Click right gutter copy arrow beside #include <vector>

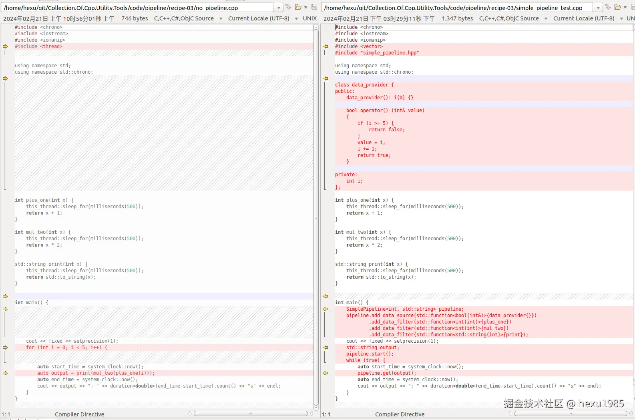tap(326, 46)
